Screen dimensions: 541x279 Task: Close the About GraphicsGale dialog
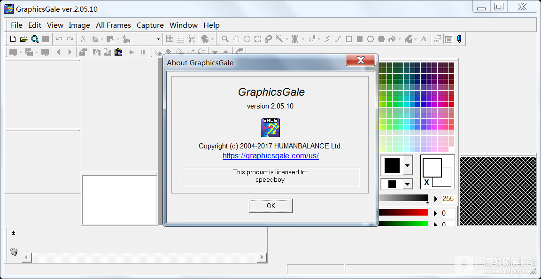pyautogui.click(x=360, y=60)
